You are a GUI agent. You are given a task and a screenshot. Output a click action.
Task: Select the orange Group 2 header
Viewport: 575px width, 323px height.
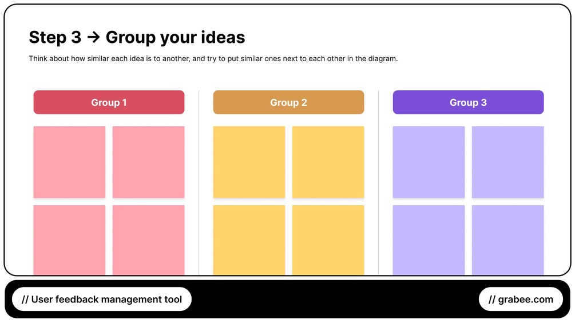(x=288, y=102)
